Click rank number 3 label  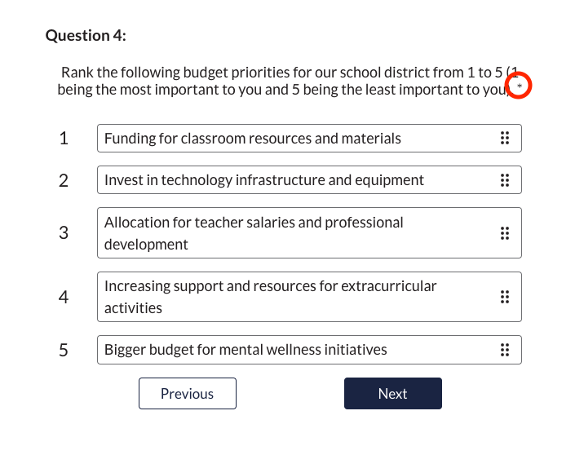coord(64,233)
